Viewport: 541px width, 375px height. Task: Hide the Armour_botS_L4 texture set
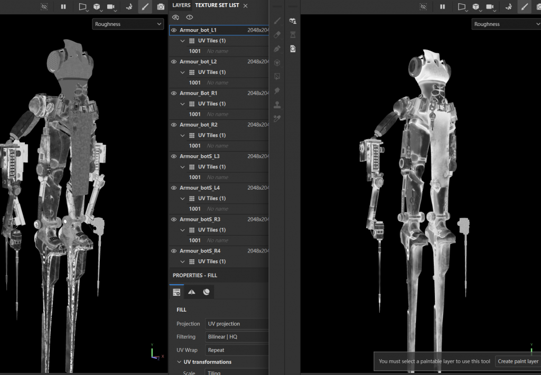click(x=174, y=188)
